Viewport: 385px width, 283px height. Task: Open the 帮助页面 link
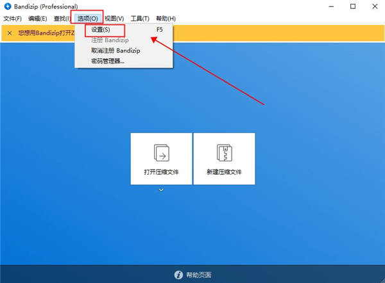199,275
